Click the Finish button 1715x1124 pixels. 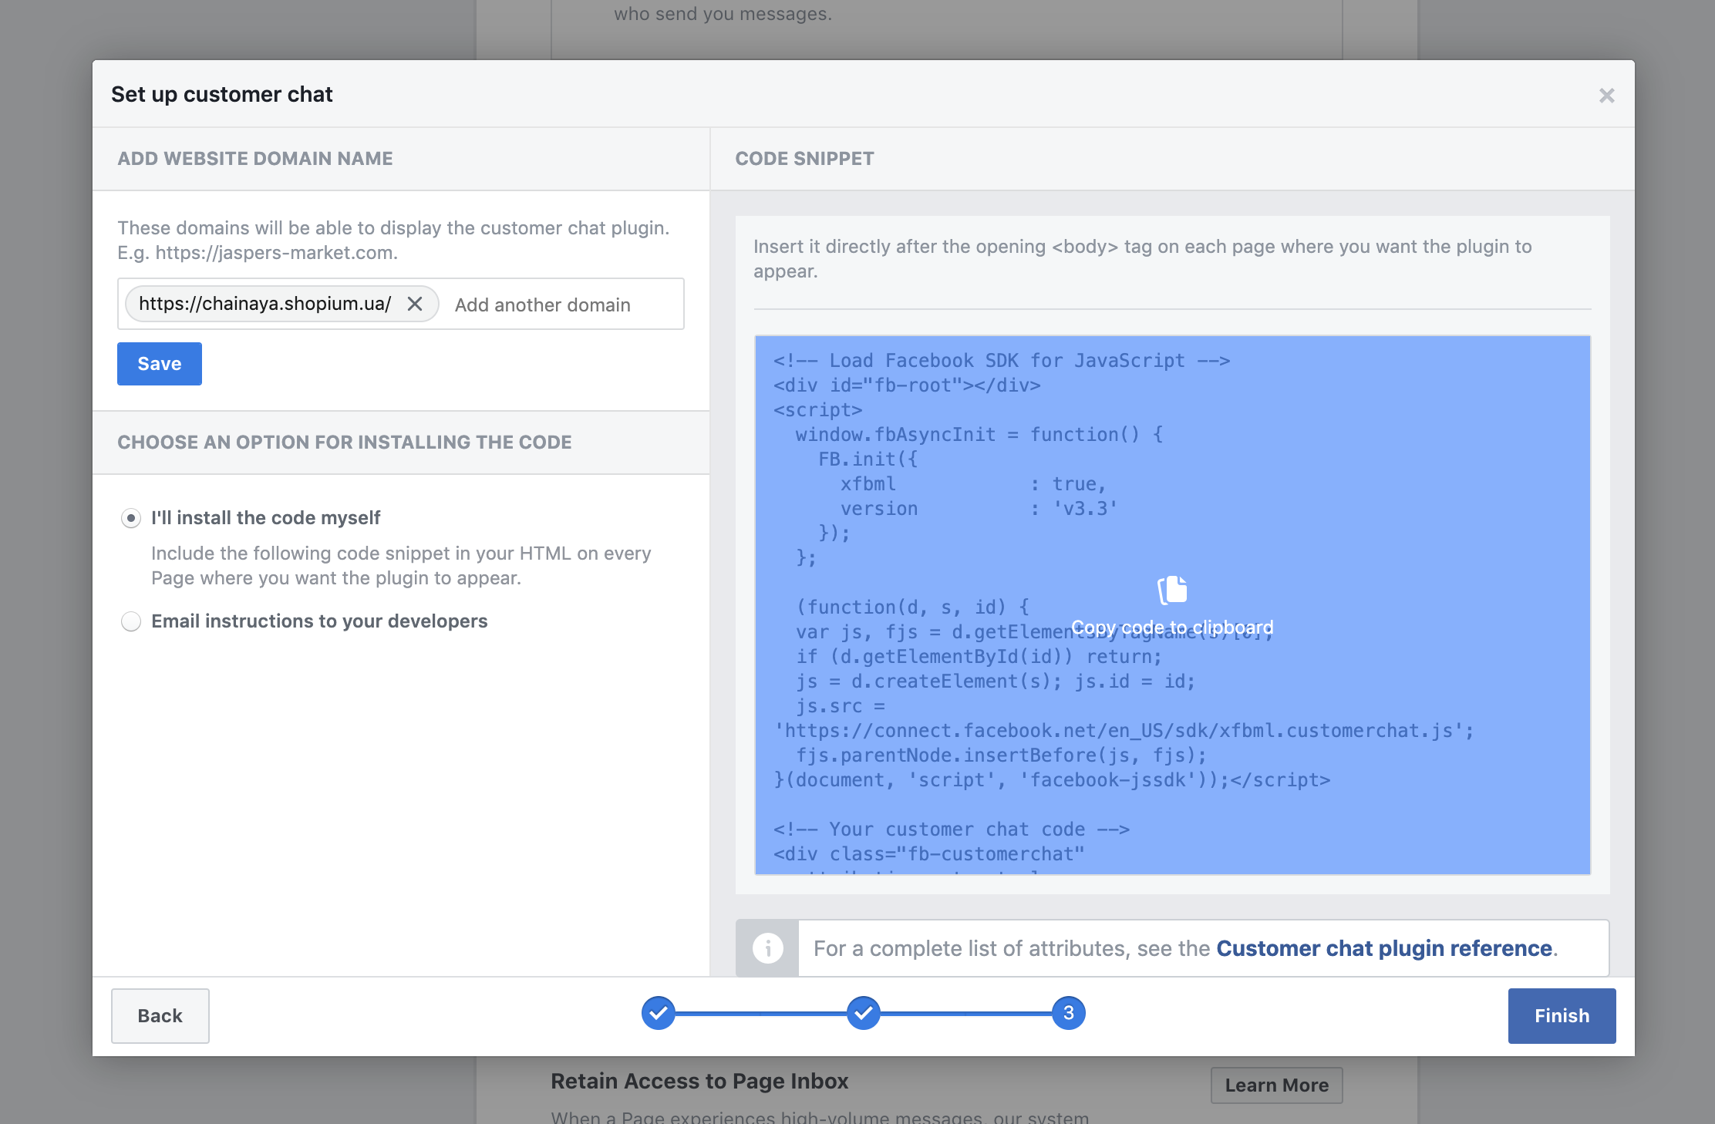[1562, 1015]
